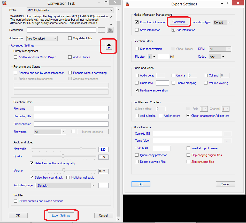Enable Multichannel audio
Image resolution: width=246 pixels, height=223 pixels.
(x=68, y=177)
